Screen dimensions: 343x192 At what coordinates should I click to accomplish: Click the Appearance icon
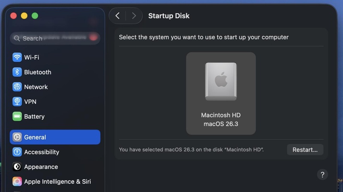(x=17, y=167)
